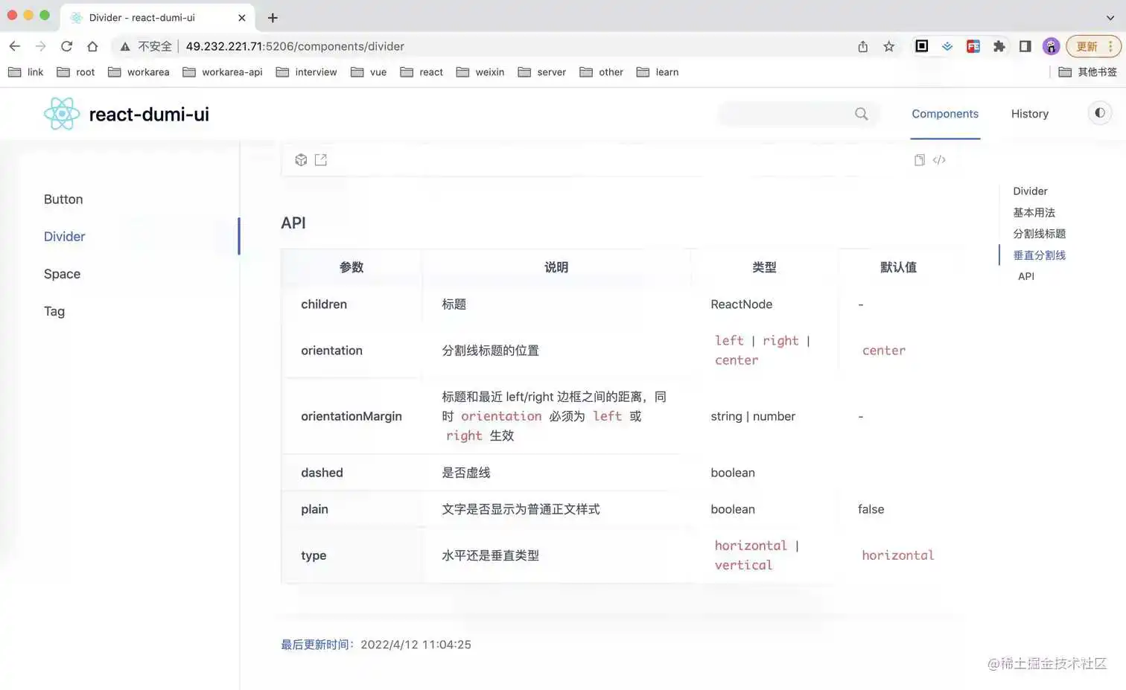
Task: Open the workarea bookmarks folder
Action: tap(139, 72)
